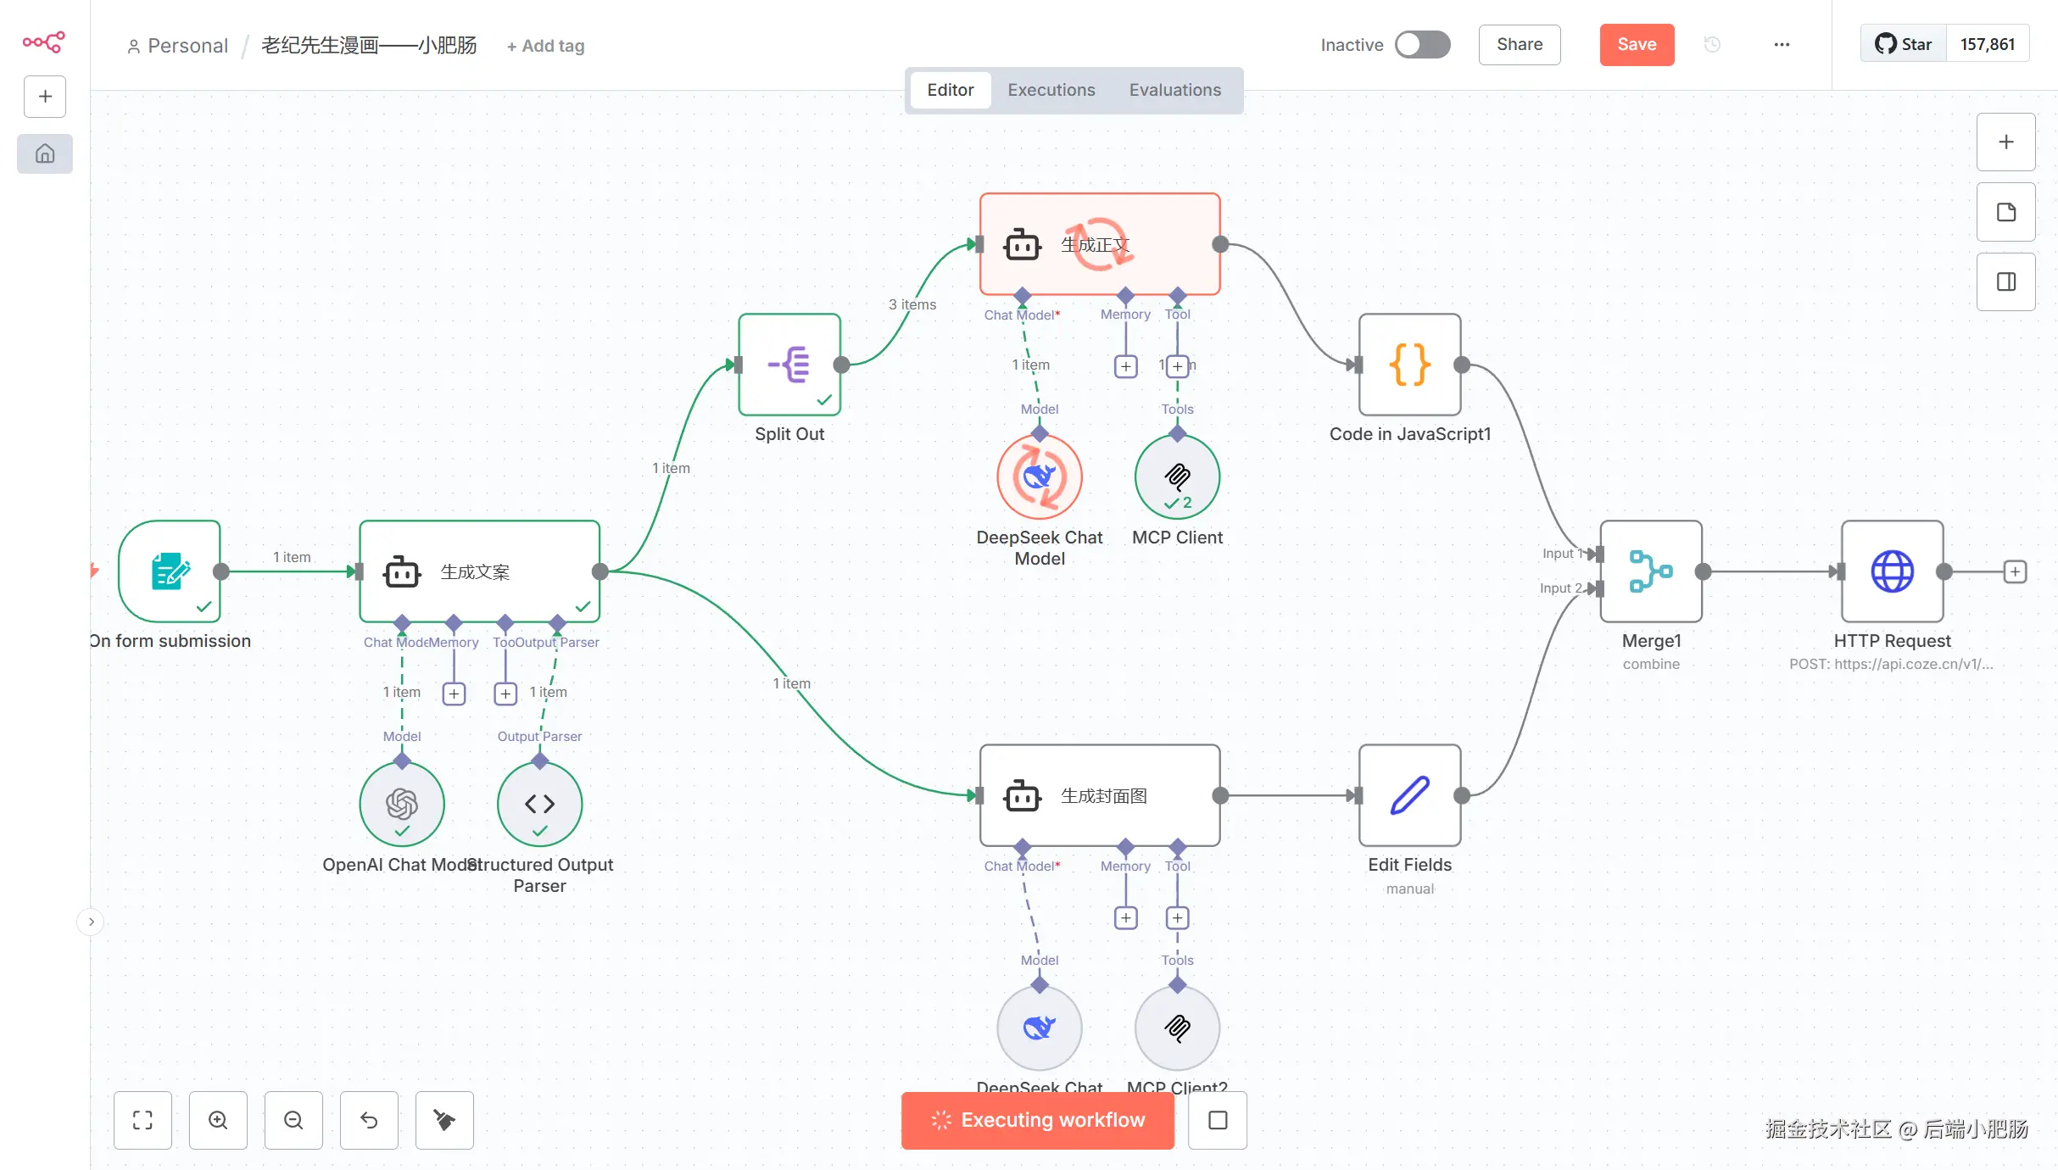Screen dimensions: 2058x1170
Task: Add a Memory sub-node to 生成文案
Action: point(454,694)
